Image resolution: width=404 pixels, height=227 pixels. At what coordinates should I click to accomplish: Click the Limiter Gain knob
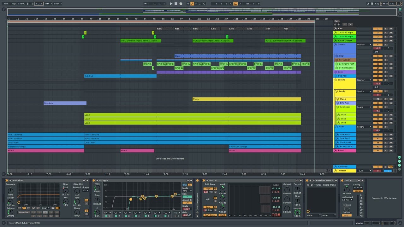click(x=347, y=189)
